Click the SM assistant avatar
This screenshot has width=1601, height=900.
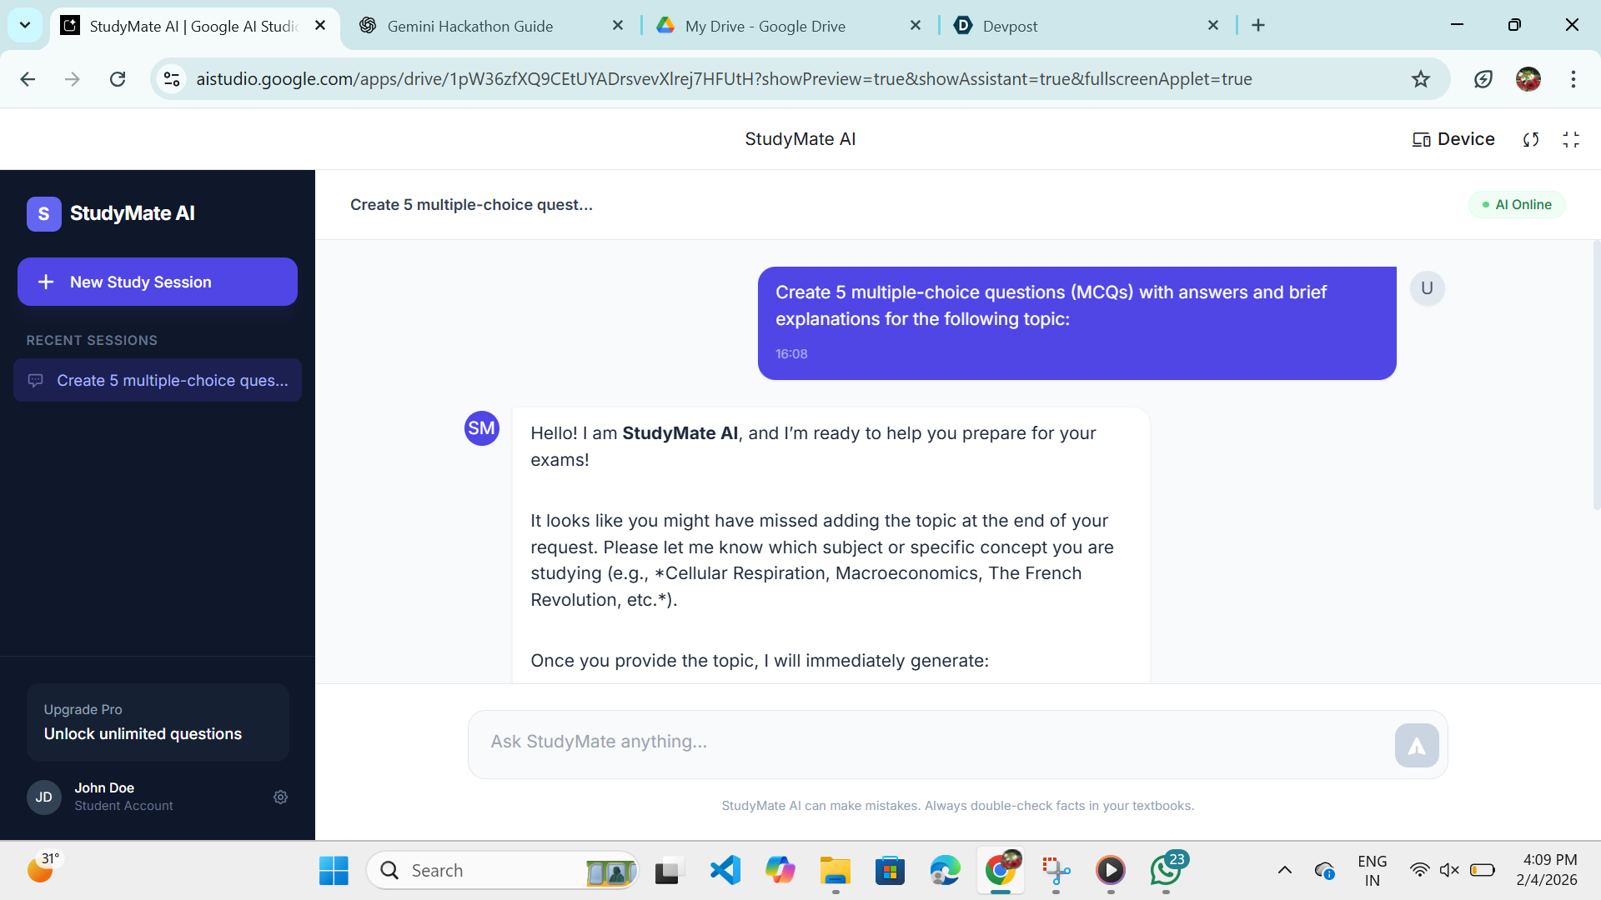481,428
